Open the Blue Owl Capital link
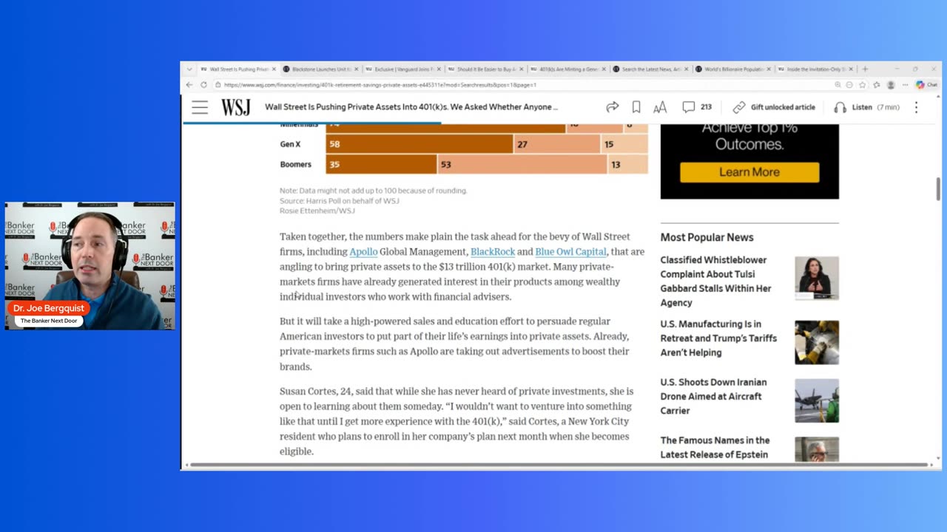Image resolution: width=947 pixels, height=532 pixels. coord(570,252)
